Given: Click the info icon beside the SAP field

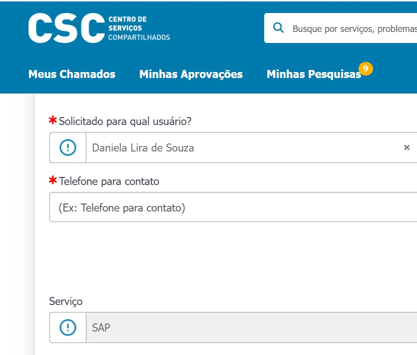Looking at the screenshot, I should click(x=68, y=327).
